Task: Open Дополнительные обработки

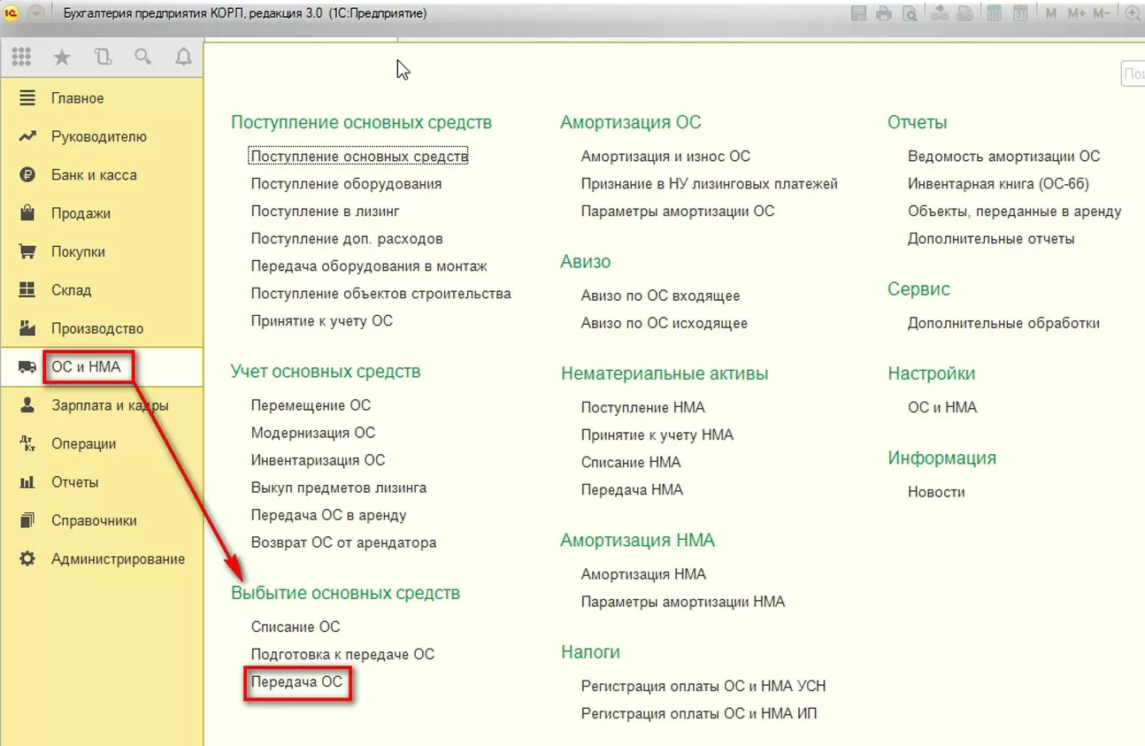Action: (1003, 323)
